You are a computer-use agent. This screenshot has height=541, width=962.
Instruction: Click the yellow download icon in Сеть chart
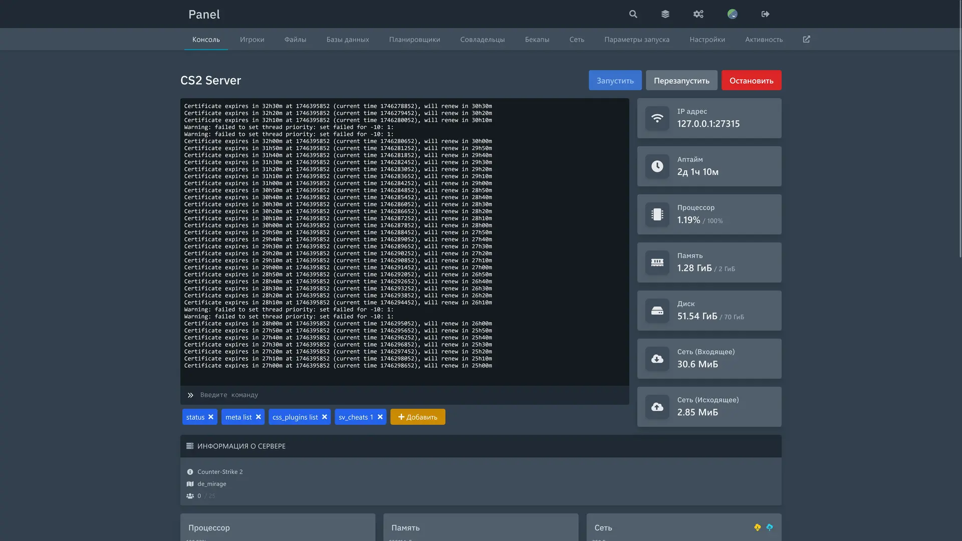click(758, 527)
